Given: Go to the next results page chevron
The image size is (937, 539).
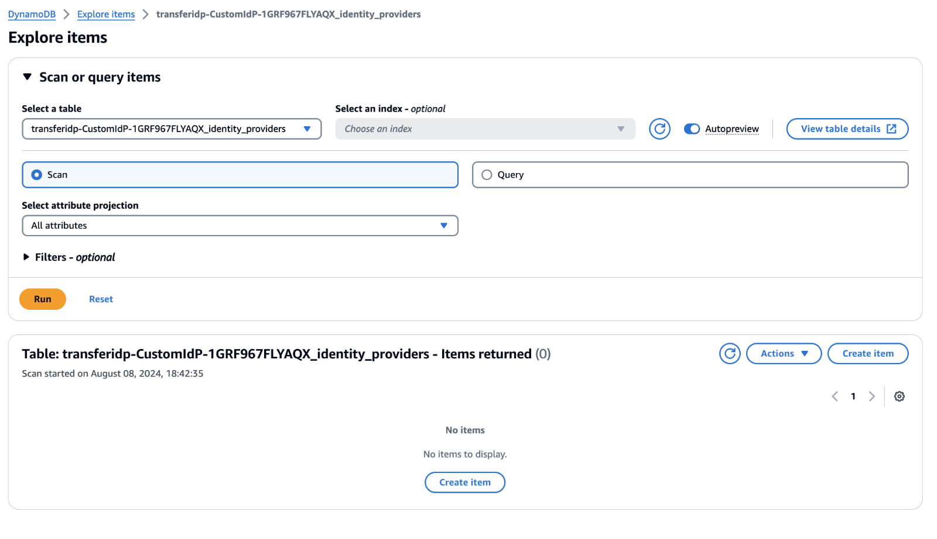Looking at the screenshot, I should (x=872, y=396).
